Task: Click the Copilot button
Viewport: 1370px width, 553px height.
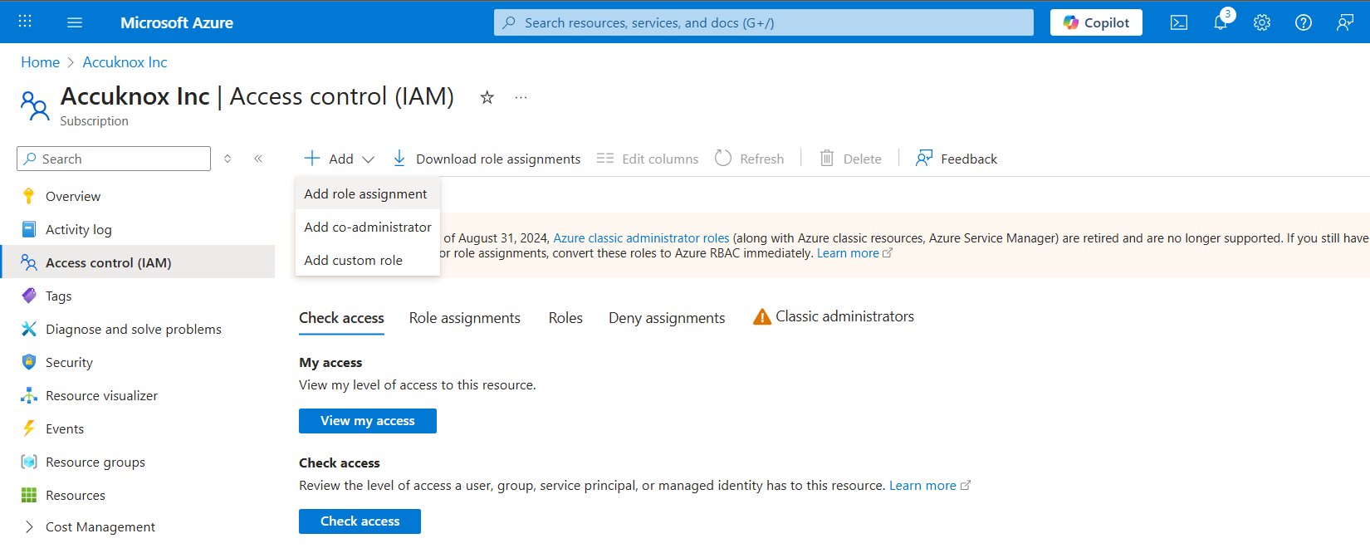Action: tap(1096, 22)
